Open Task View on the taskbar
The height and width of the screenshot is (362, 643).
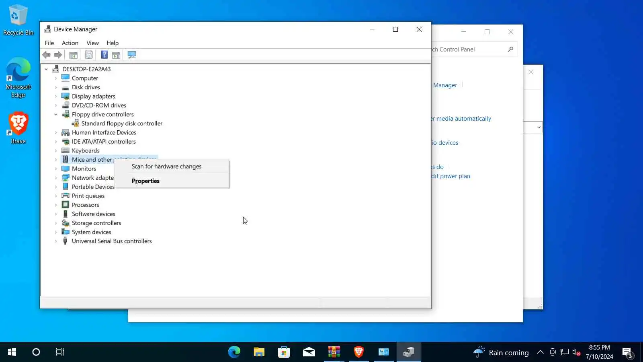60,352
